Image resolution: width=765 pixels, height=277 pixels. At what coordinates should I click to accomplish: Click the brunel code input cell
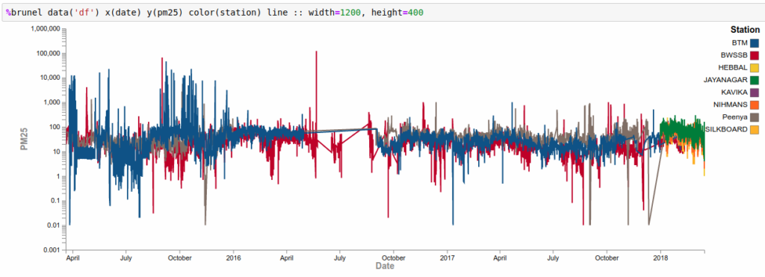(x=382, y=12)
